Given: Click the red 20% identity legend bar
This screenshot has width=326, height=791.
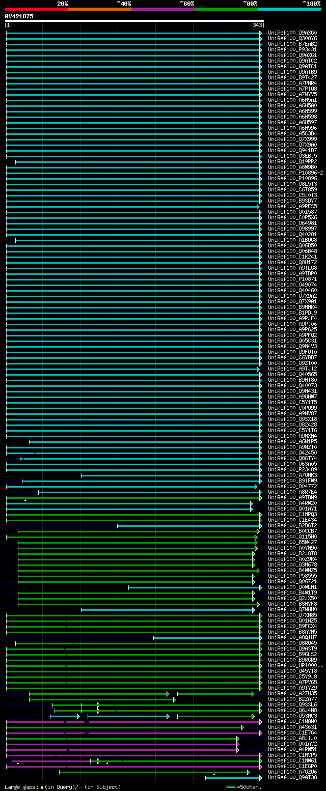Looking at the screenshot, I should (36, 9).
